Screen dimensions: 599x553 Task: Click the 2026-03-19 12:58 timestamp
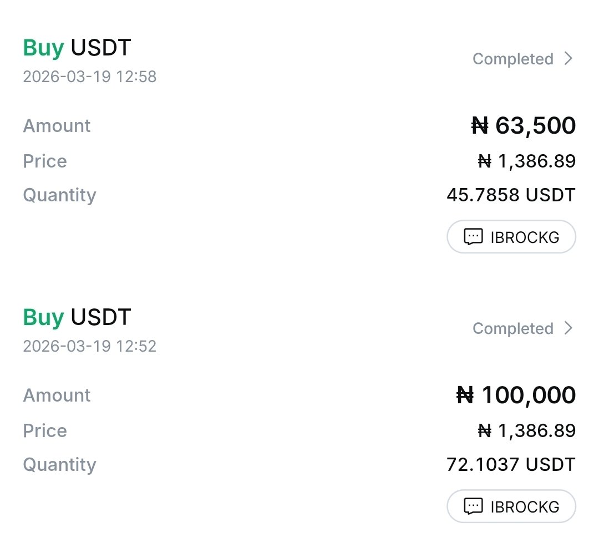click(x=90, y=77)
